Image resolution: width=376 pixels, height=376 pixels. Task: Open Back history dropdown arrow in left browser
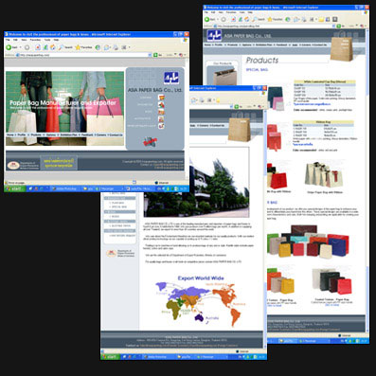21,47
